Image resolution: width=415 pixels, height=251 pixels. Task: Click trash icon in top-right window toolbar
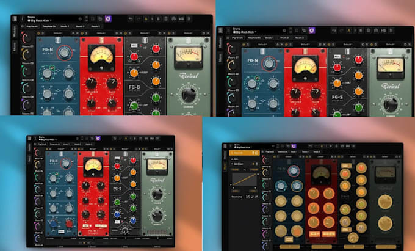pos(369,31)
